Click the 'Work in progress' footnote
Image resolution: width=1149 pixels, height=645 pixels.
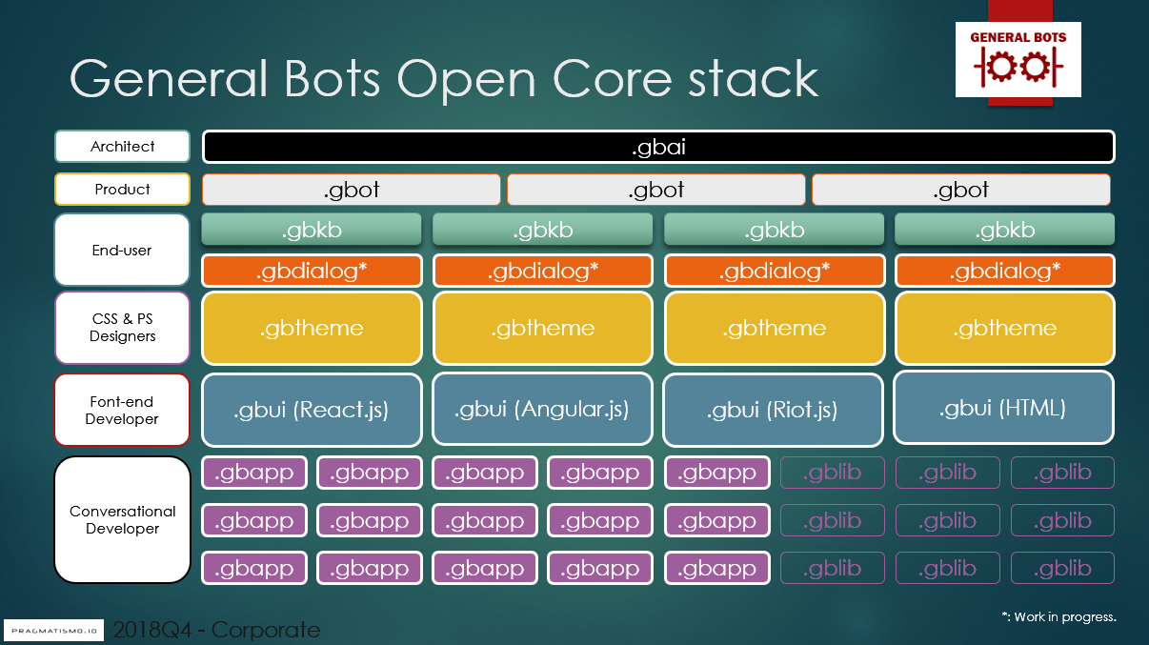(1058, 617)
